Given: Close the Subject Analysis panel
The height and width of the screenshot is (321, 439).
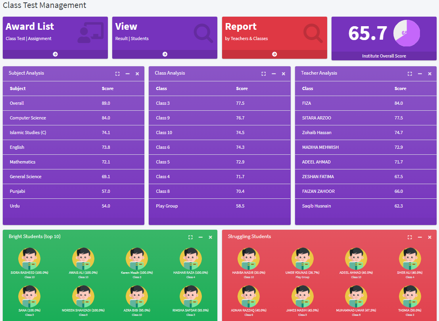Looking at the screenshot, I should (137, 74).
